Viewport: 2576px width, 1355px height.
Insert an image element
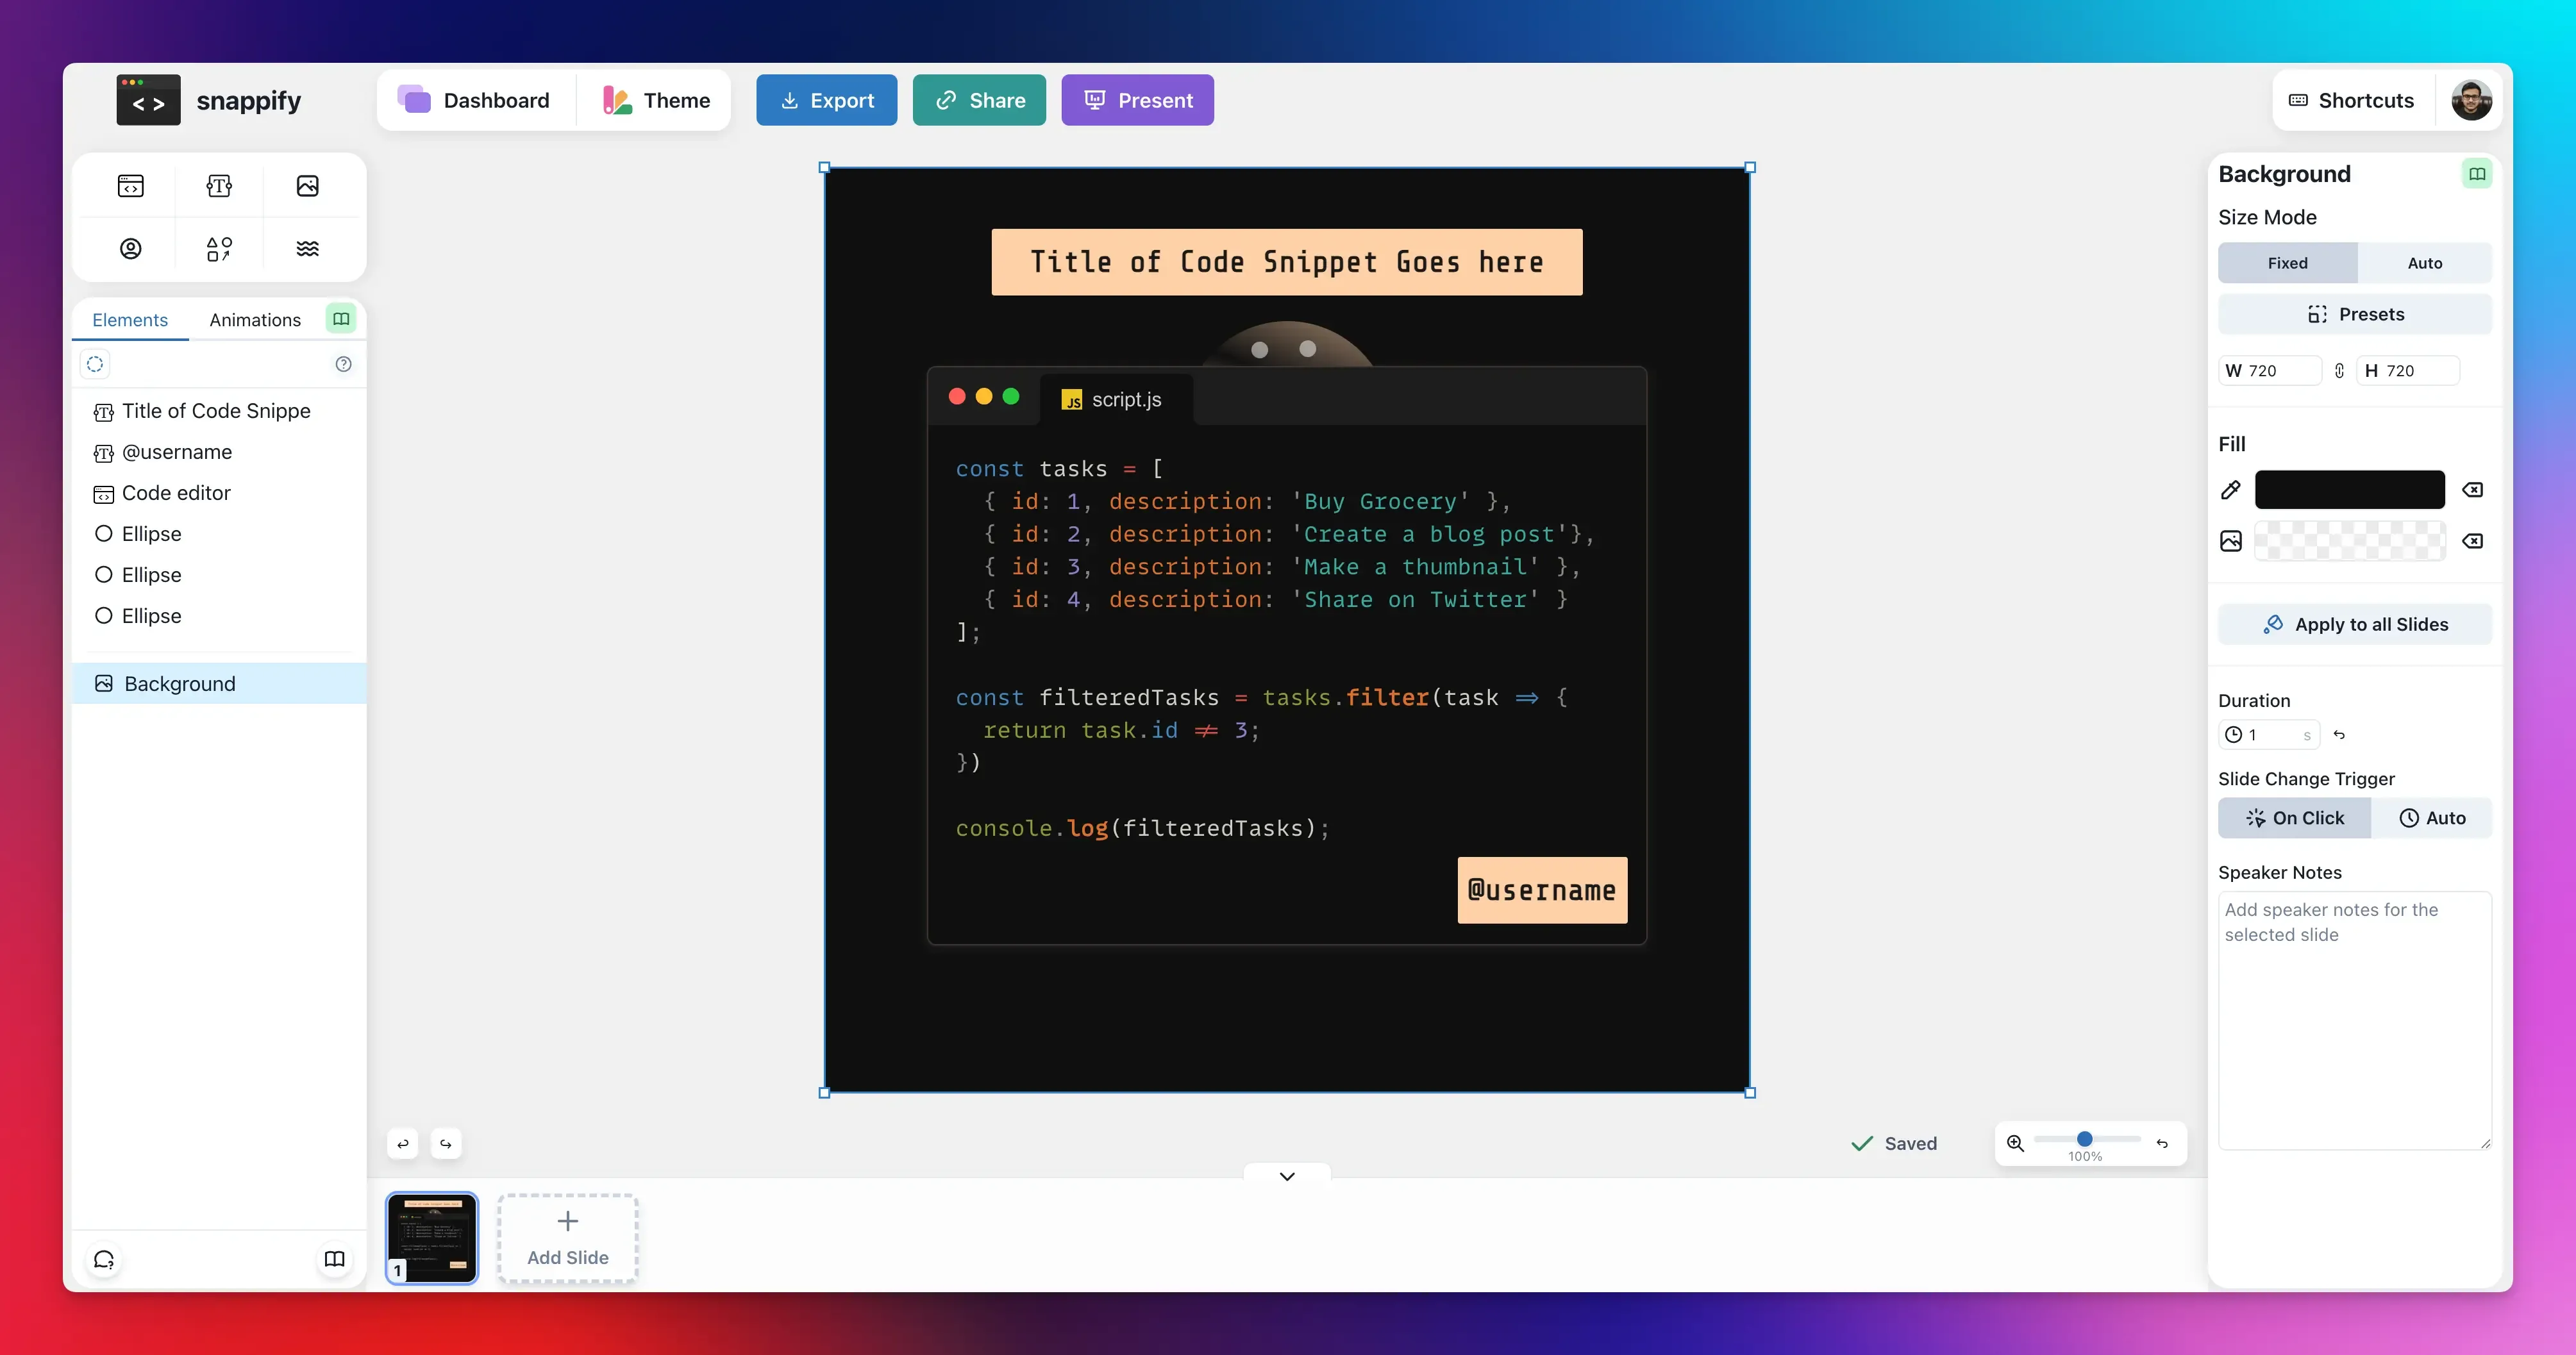[307, 186]
